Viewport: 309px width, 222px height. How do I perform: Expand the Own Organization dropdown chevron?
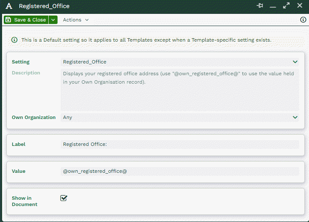295,117
